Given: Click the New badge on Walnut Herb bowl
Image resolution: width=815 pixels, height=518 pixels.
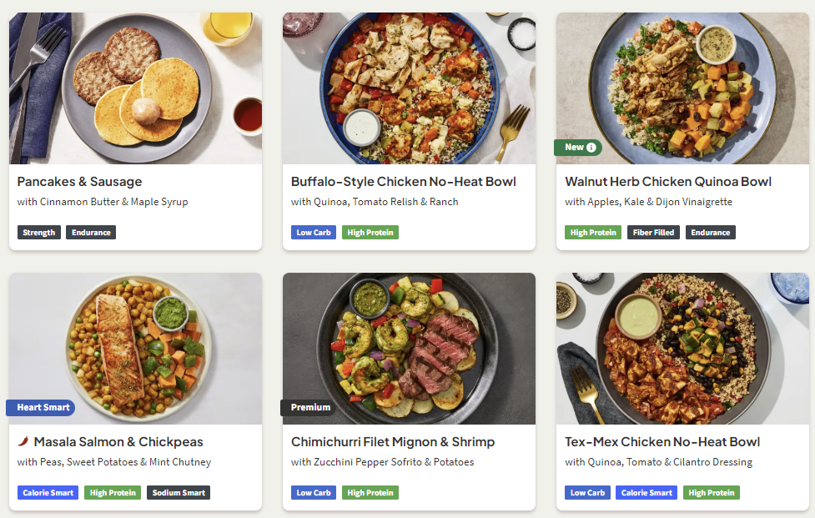Looking at the screenshot, I should pyautogui.click(x=578, y=148).
